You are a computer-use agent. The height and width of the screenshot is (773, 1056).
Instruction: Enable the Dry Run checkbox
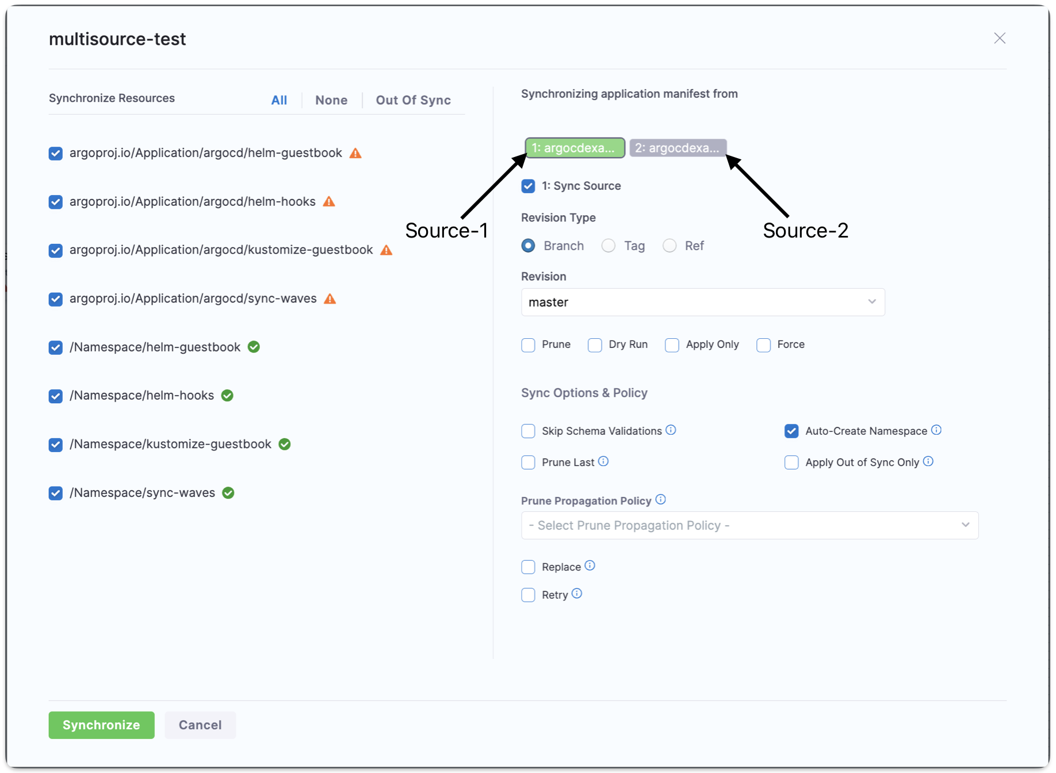(x=595, y=345)
